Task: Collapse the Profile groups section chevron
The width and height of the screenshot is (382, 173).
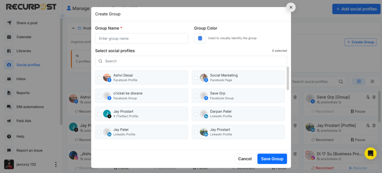Action: 73,28
